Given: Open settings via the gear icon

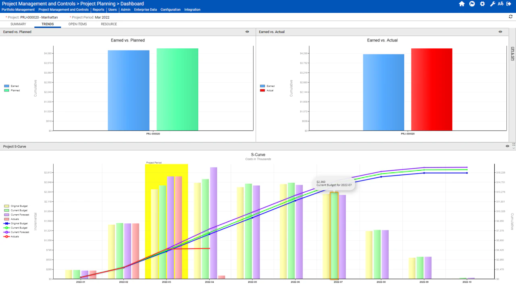Looking at the screenshot, I should coord(482,4).
